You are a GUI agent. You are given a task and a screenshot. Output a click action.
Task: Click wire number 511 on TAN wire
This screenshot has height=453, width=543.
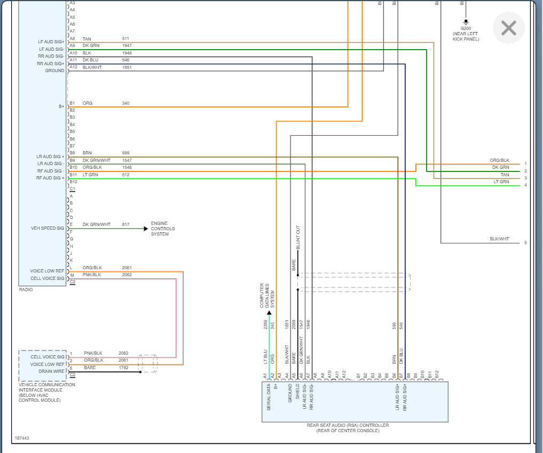tap(125, 39)
